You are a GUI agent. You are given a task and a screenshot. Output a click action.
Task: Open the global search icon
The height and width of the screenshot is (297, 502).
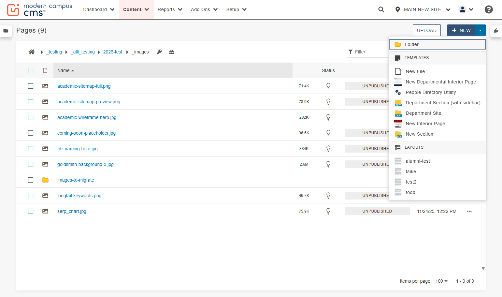381,9
